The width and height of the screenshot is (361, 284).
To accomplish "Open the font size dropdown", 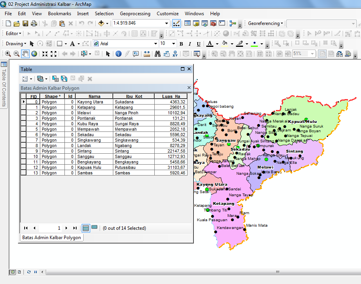I will (x=173, y=44).
